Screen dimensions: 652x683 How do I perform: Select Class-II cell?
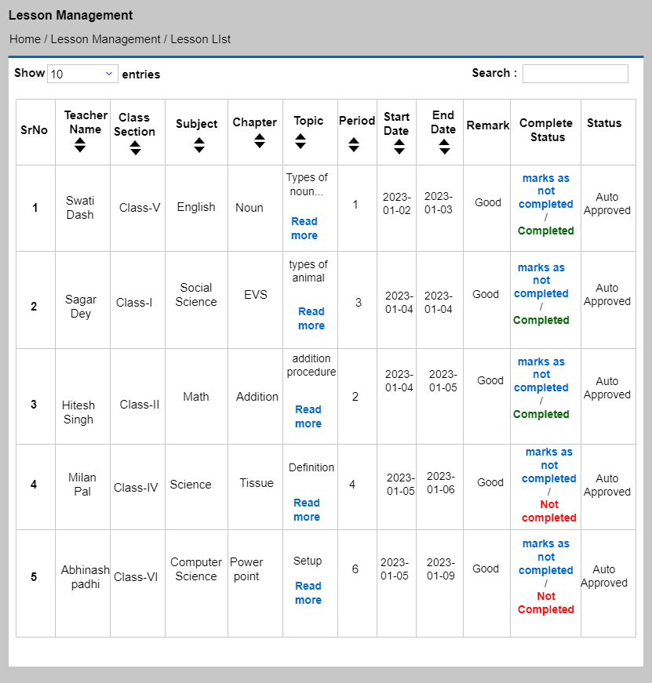click(140, 405)
